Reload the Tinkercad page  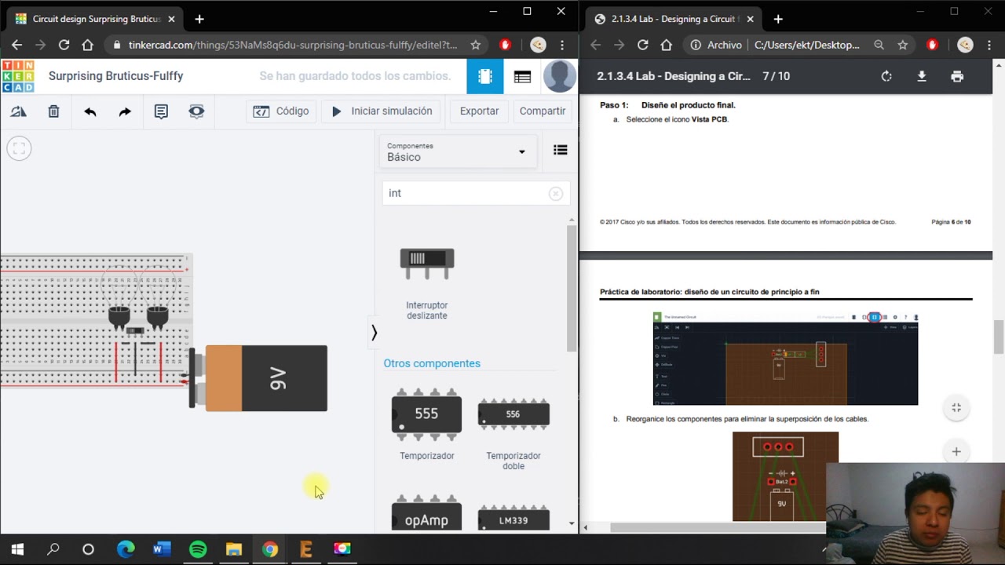coord(64,45)
